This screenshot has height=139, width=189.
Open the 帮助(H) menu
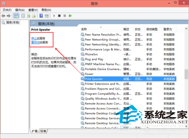click(46, 10)
